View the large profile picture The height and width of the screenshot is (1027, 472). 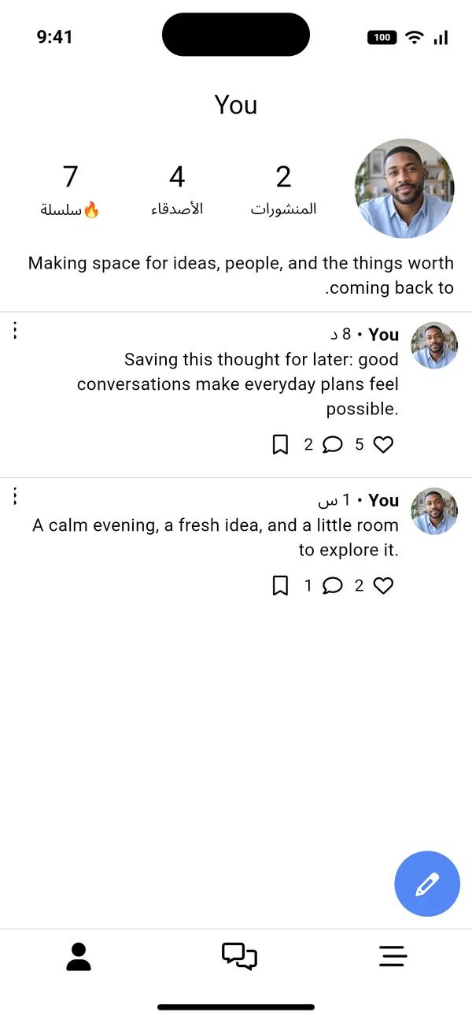click(404, 188)
